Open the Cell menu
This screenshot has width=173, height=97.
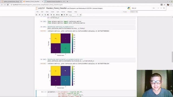(58, 12)
